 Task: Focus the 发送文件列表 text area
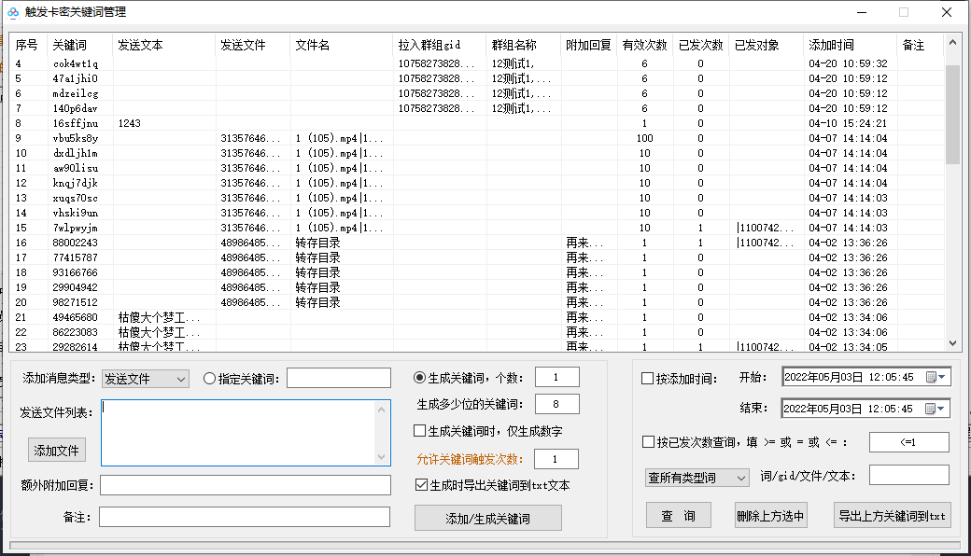246,432
